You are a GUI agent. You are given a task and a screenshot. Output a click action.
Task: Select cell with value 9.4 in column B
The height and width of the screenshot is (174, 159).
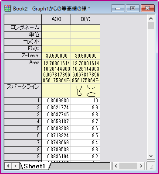[85, 143]
